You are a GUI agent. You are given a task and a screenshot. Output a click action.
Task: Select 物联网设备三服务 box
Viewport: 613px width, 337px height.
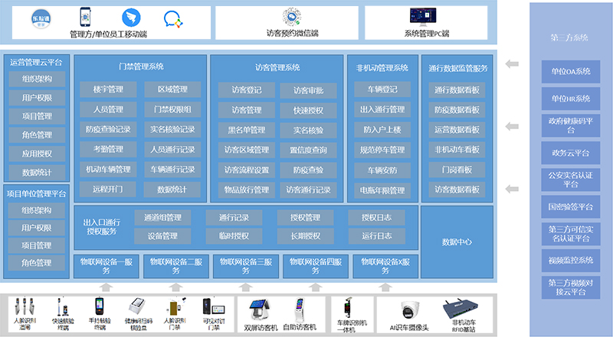pyautogui.click(x=246, y=265)
